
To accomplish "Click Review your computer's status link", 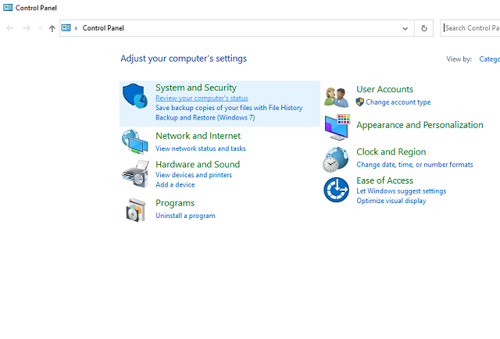I will (x=202, y=98).
